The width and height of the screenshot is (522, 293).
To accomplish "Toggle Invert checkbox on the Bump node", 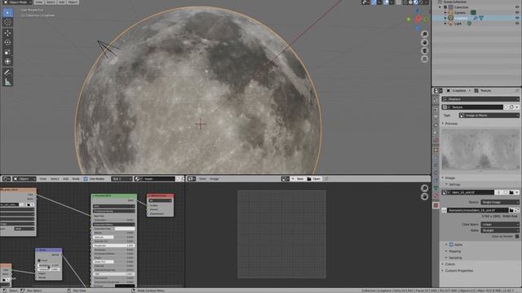I will coord(39,260).
